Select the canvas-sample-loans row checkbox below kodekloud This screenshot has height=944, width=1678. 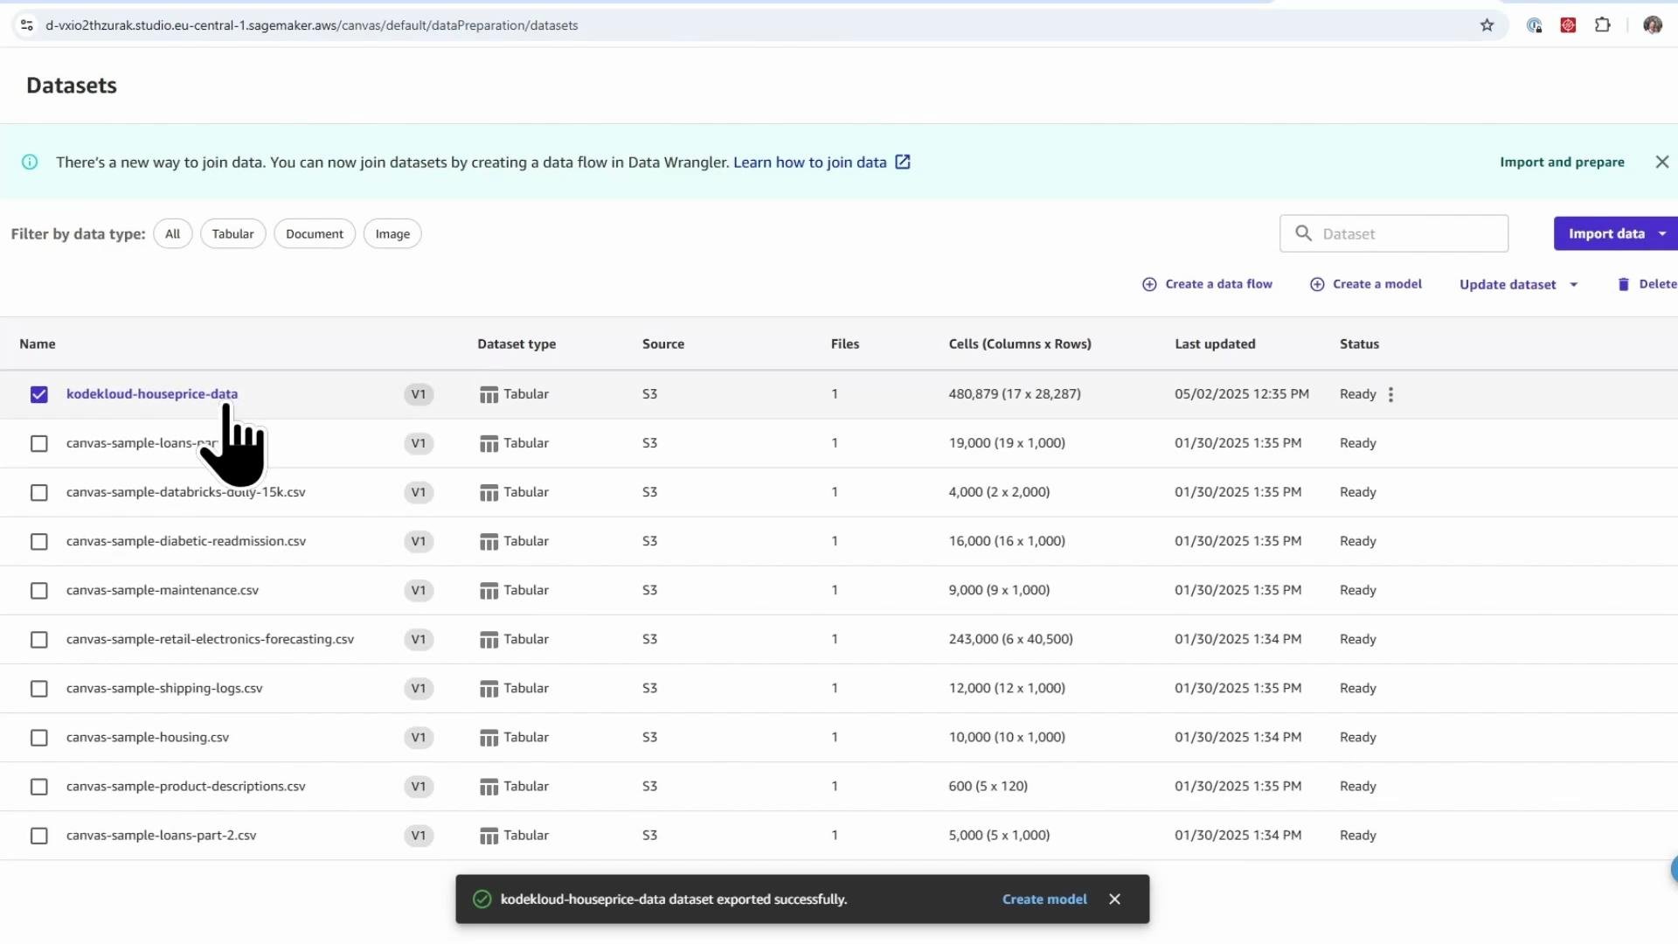(x=39, y=443)
